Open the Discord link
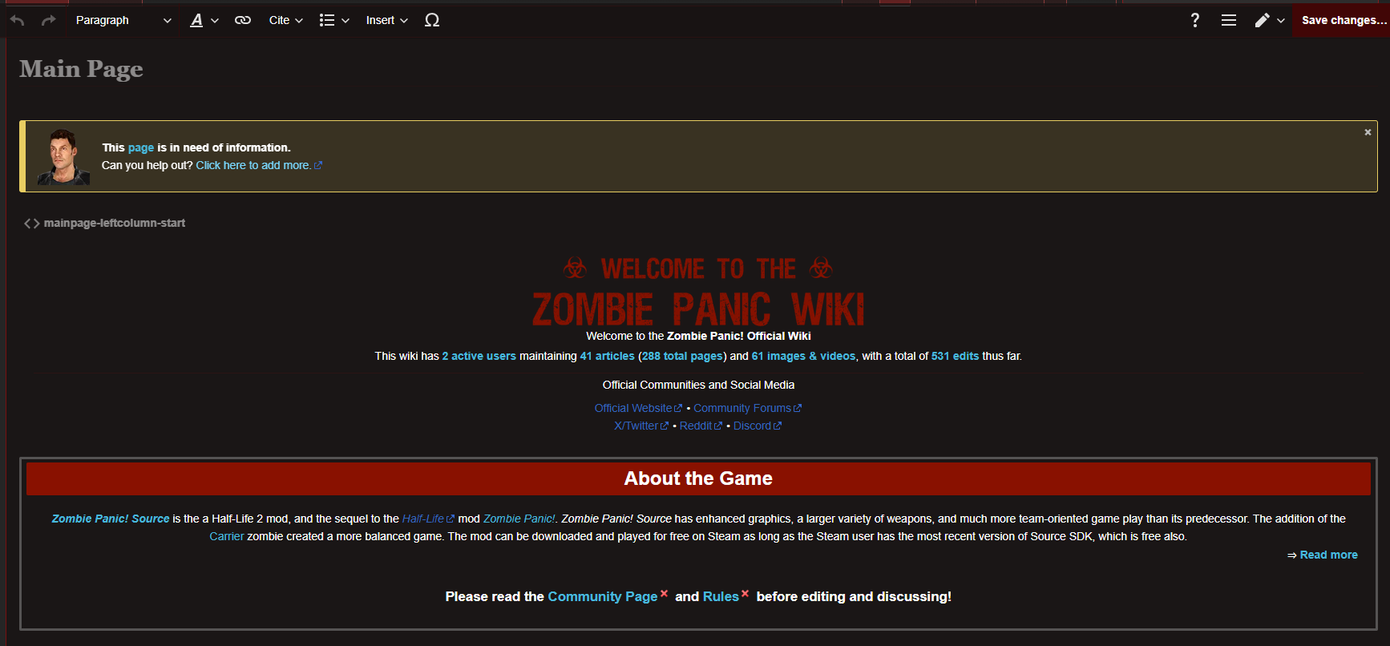1390x646 pixels. tap(752, 426)
